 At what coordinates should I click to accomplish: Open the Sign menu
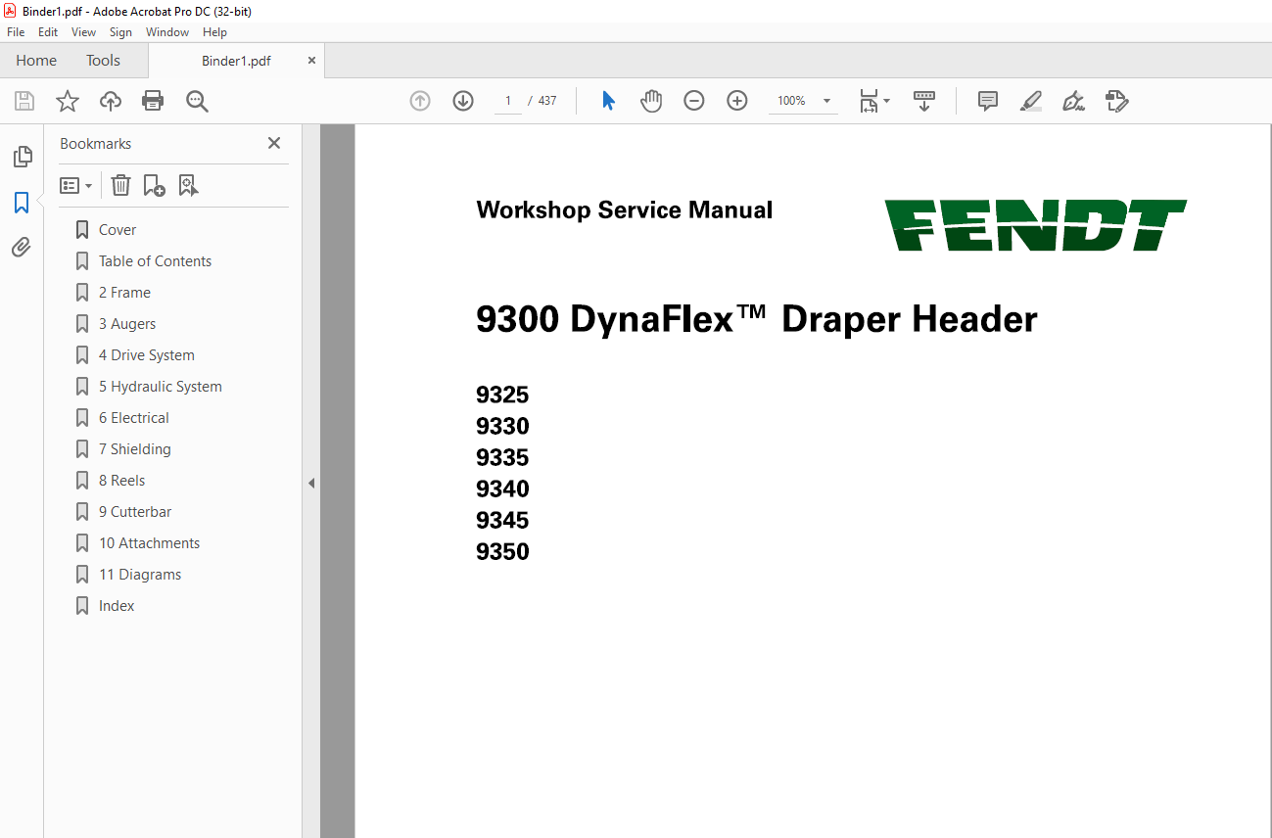pyautogui.click(x=120, y=32)
